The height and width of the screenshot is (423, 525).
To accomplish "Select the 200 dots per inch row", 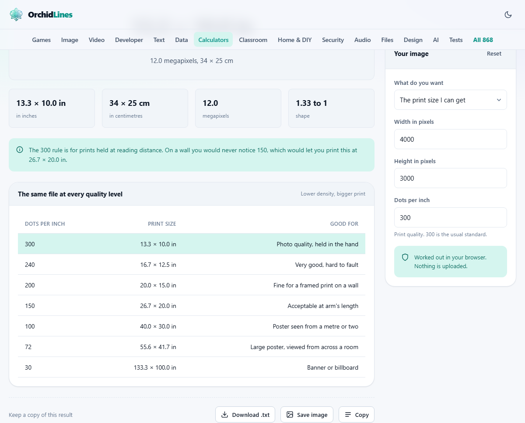I will pos(192,285).
